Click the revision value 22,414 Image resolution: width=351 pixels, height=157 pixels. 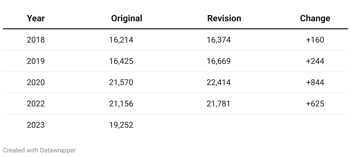click(219, 82)
